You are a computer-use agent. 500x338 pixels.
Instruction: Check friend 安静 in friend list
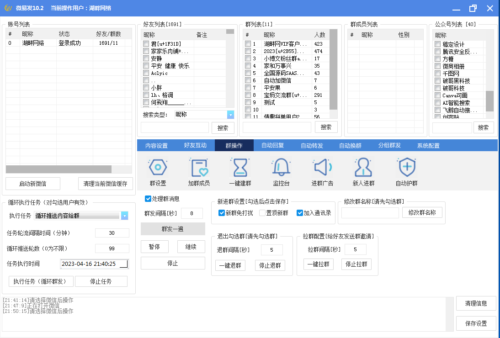(x=146, y=58)
